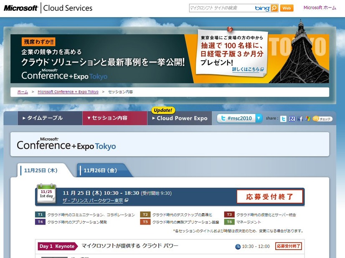Select the セッション内容 menu tab
Screen dimensions: 345x258
pyautogui.click(x=115, y=118)
